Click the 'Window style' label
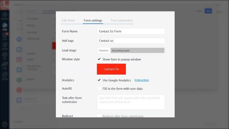229x129 pixels. [x=71, y=59]
